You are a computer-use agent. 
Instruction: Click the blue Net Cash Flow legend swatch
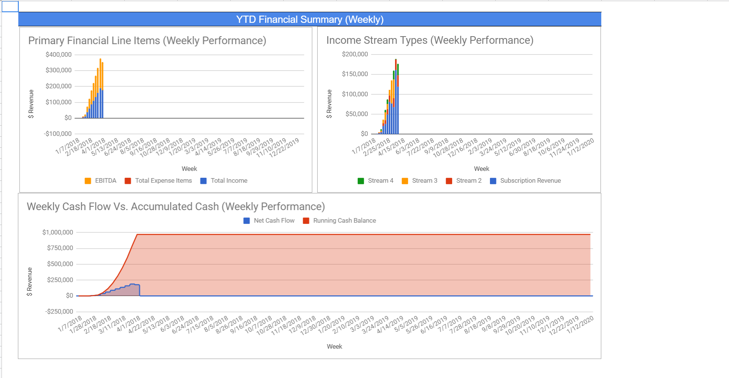point(247,221)
